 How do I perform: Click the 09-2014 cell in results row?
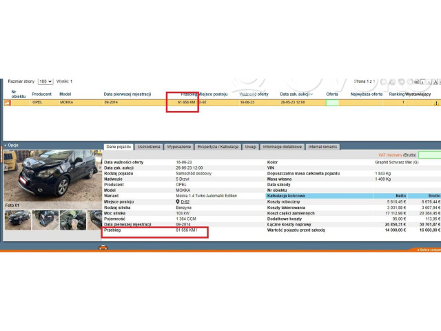[111, 102]
